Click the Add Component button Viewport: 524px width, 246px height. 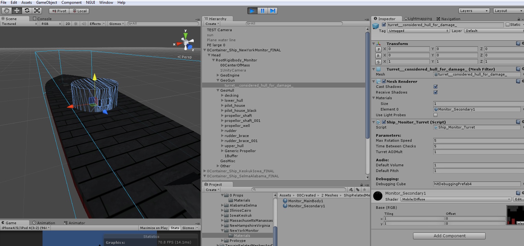point(449,236)
